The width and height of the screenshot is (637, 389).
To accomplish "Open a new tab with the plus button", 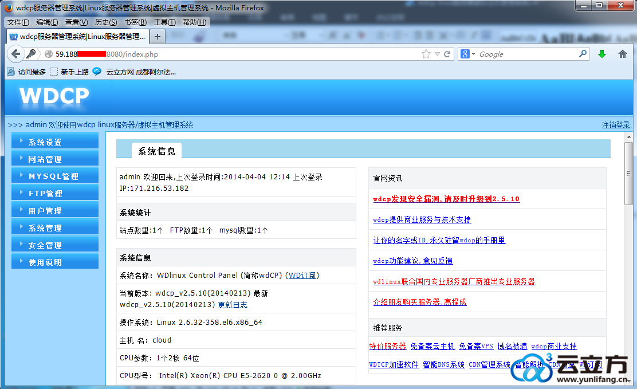I will click(x=158, y=37).
